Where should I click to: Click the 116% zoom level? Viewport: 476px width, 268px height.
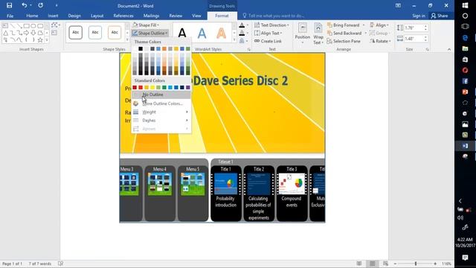[x=446, y=264]
